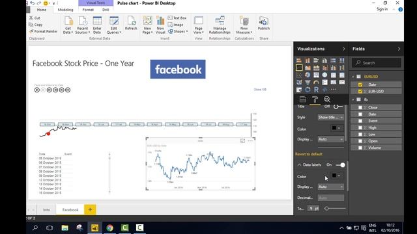
Task: Pick the map (globe) visualization icon
Action: pyautogui.click(x=324, y=75)
